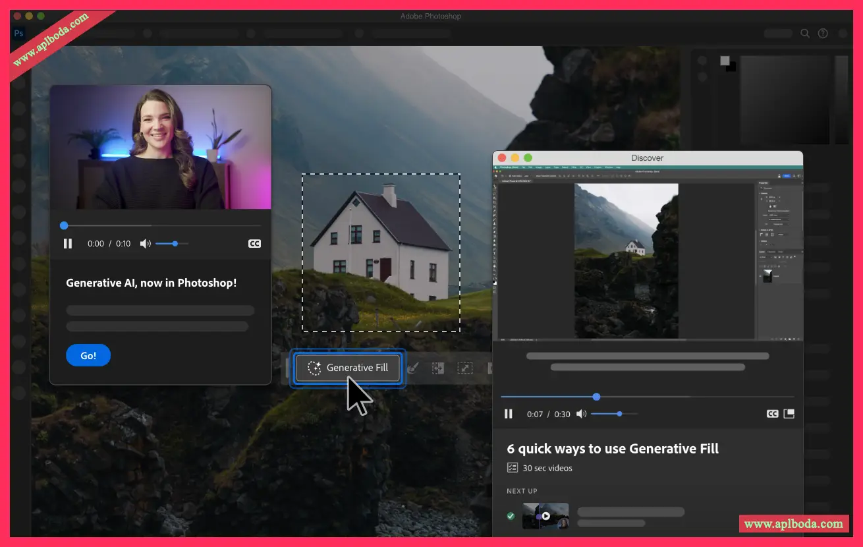Click the Generative Fill button

click(x=347, y=368)
